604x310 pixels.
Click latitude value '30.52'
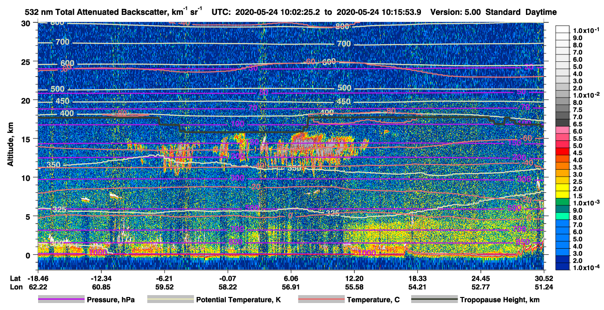click(544, 279)
